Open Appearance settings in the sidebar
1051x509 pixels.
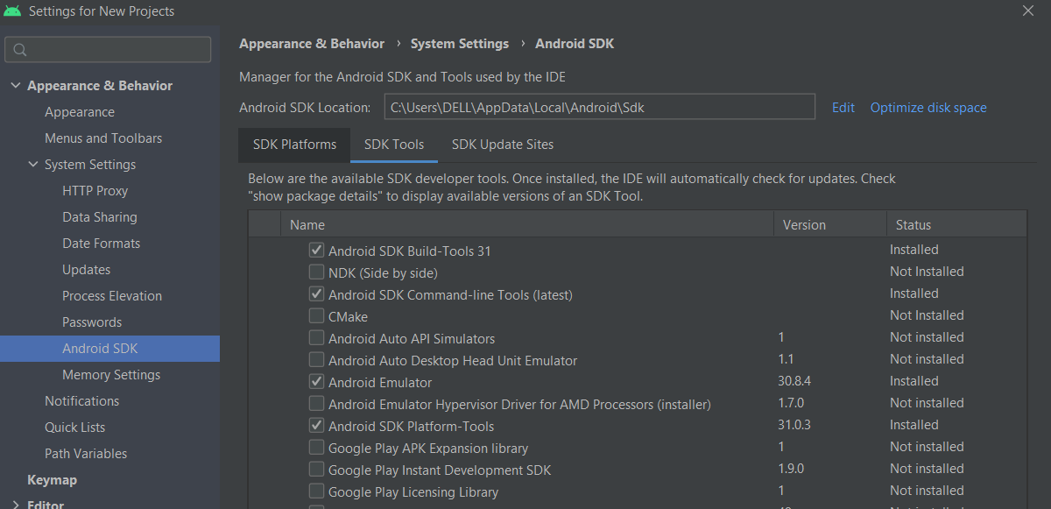point(80,112)
